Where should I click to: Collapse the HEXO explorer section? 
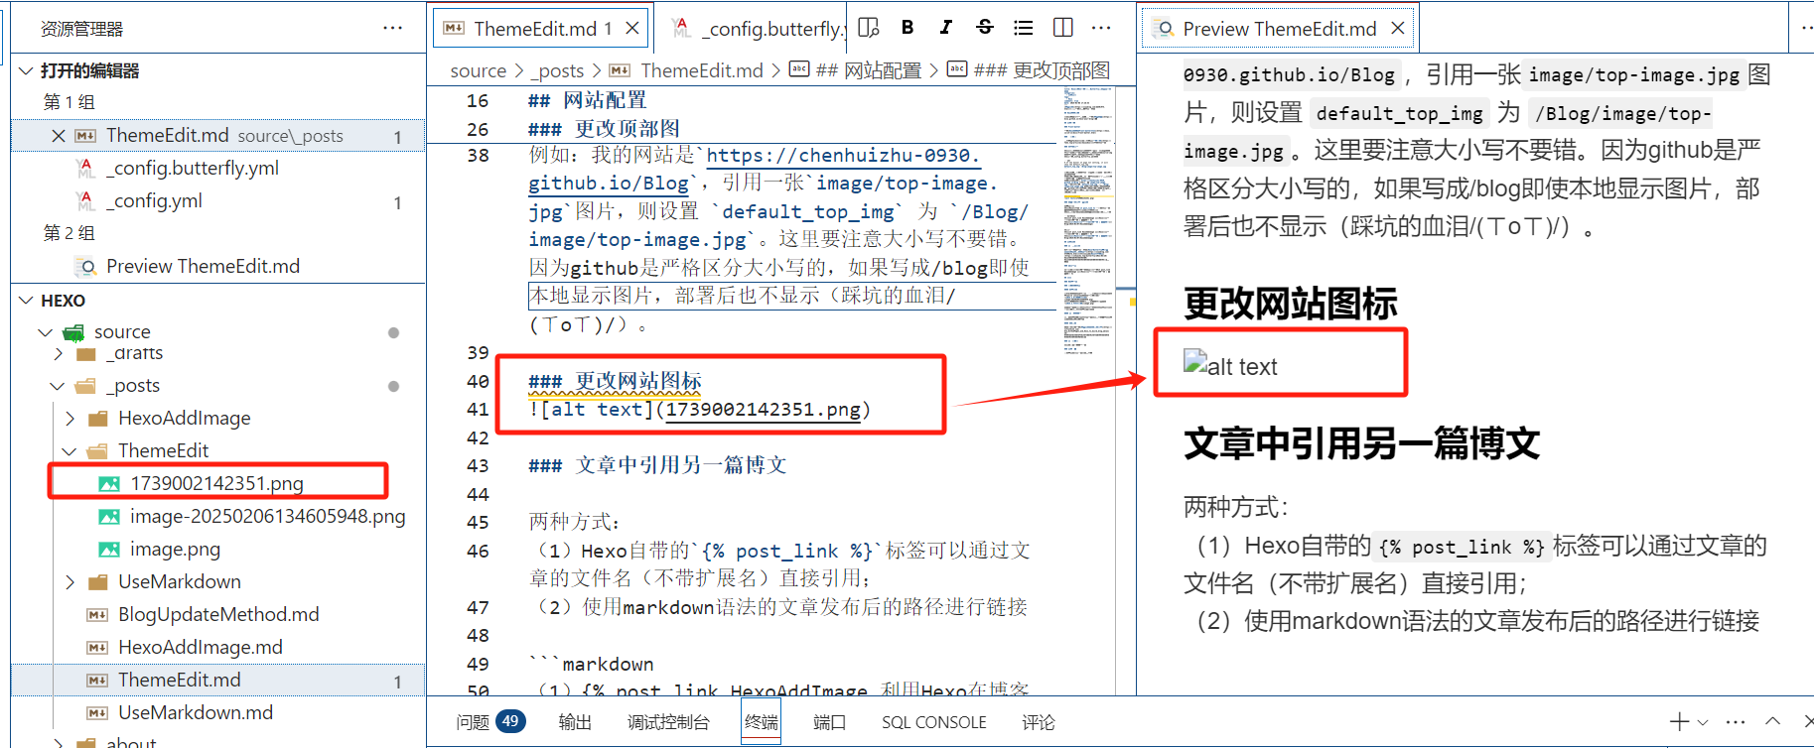[x=26, y=301]
